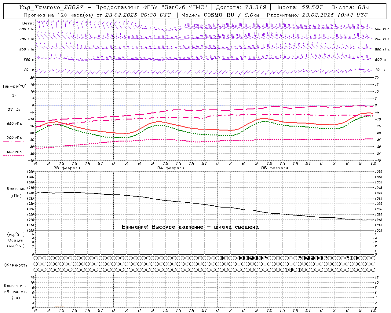Click the elevation text Высота: 63м

pos(350,7)
